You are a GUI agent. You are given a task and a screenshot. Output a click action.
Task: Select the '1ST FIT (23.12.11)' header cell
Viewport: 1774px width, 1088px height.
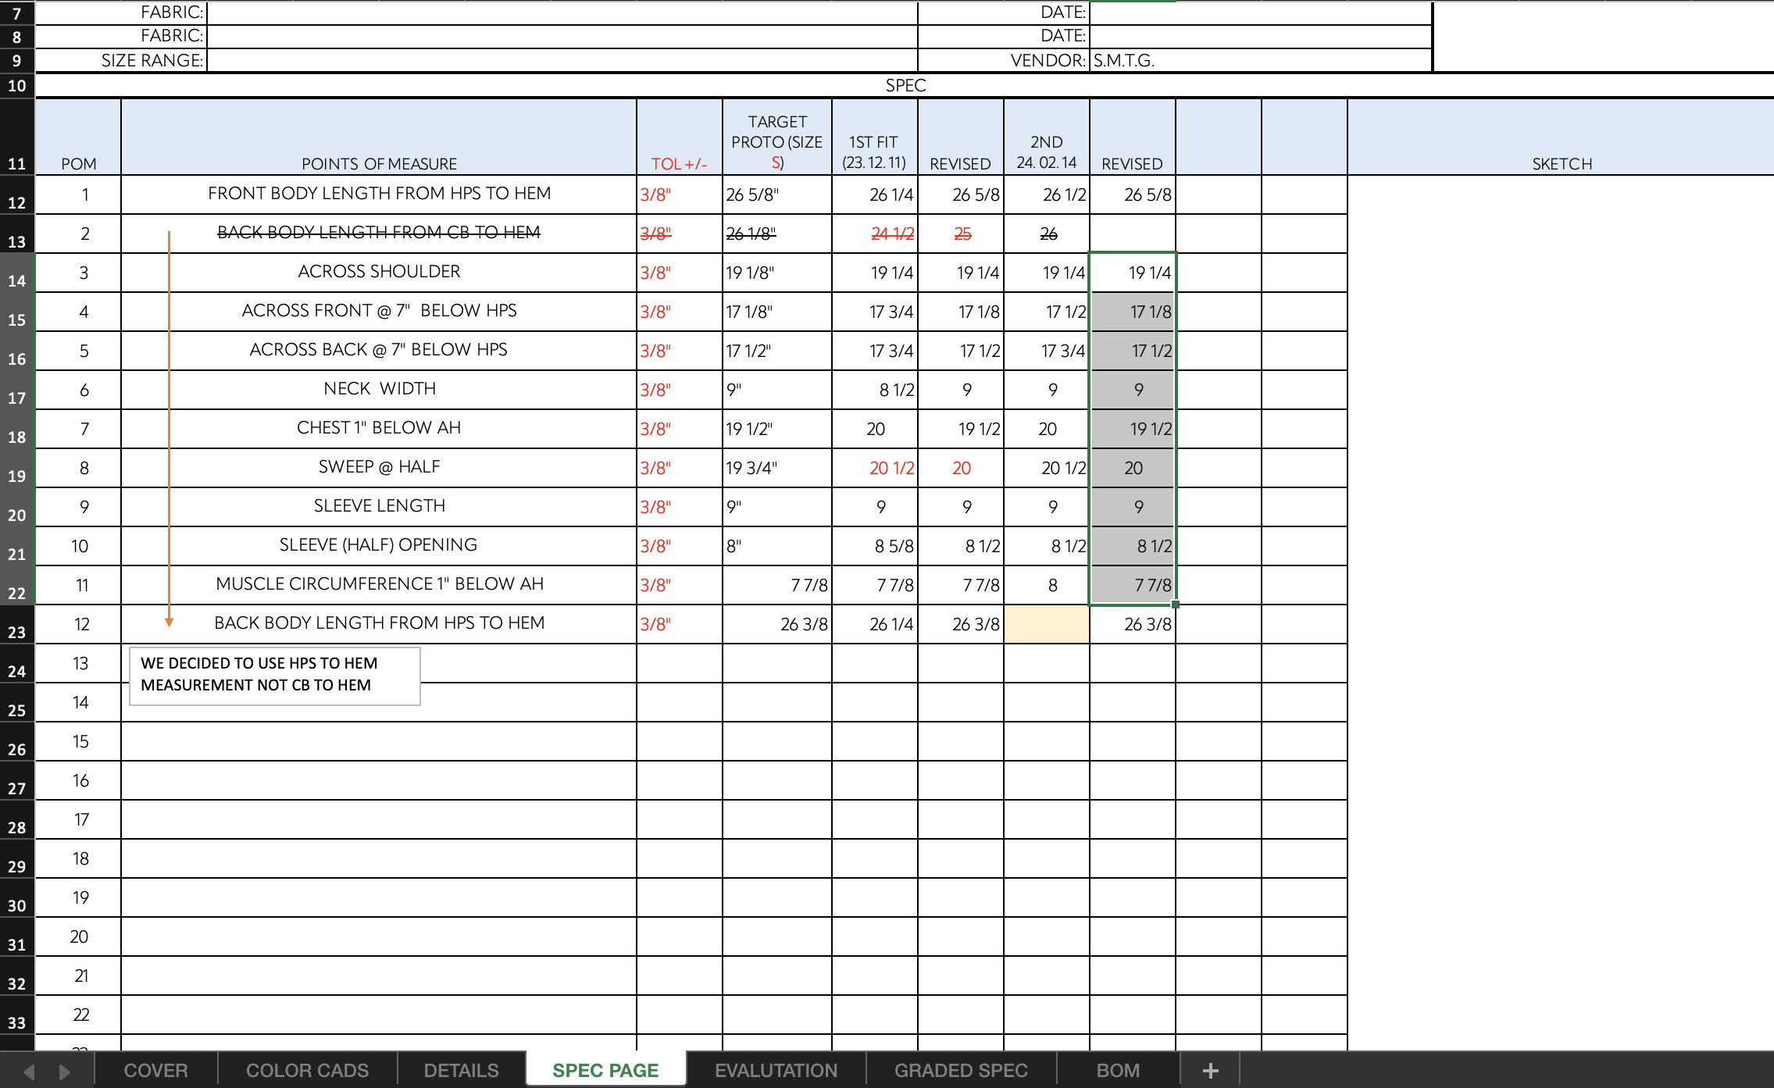[875, 137]
